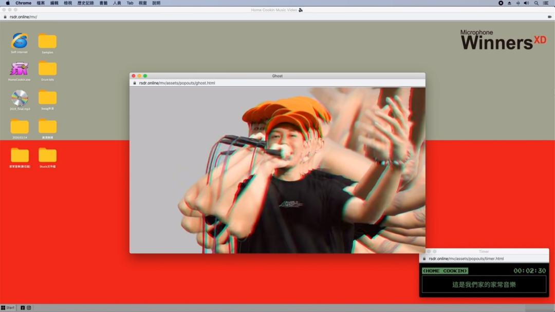Click the Ghost window address bar

click(277, 83)
